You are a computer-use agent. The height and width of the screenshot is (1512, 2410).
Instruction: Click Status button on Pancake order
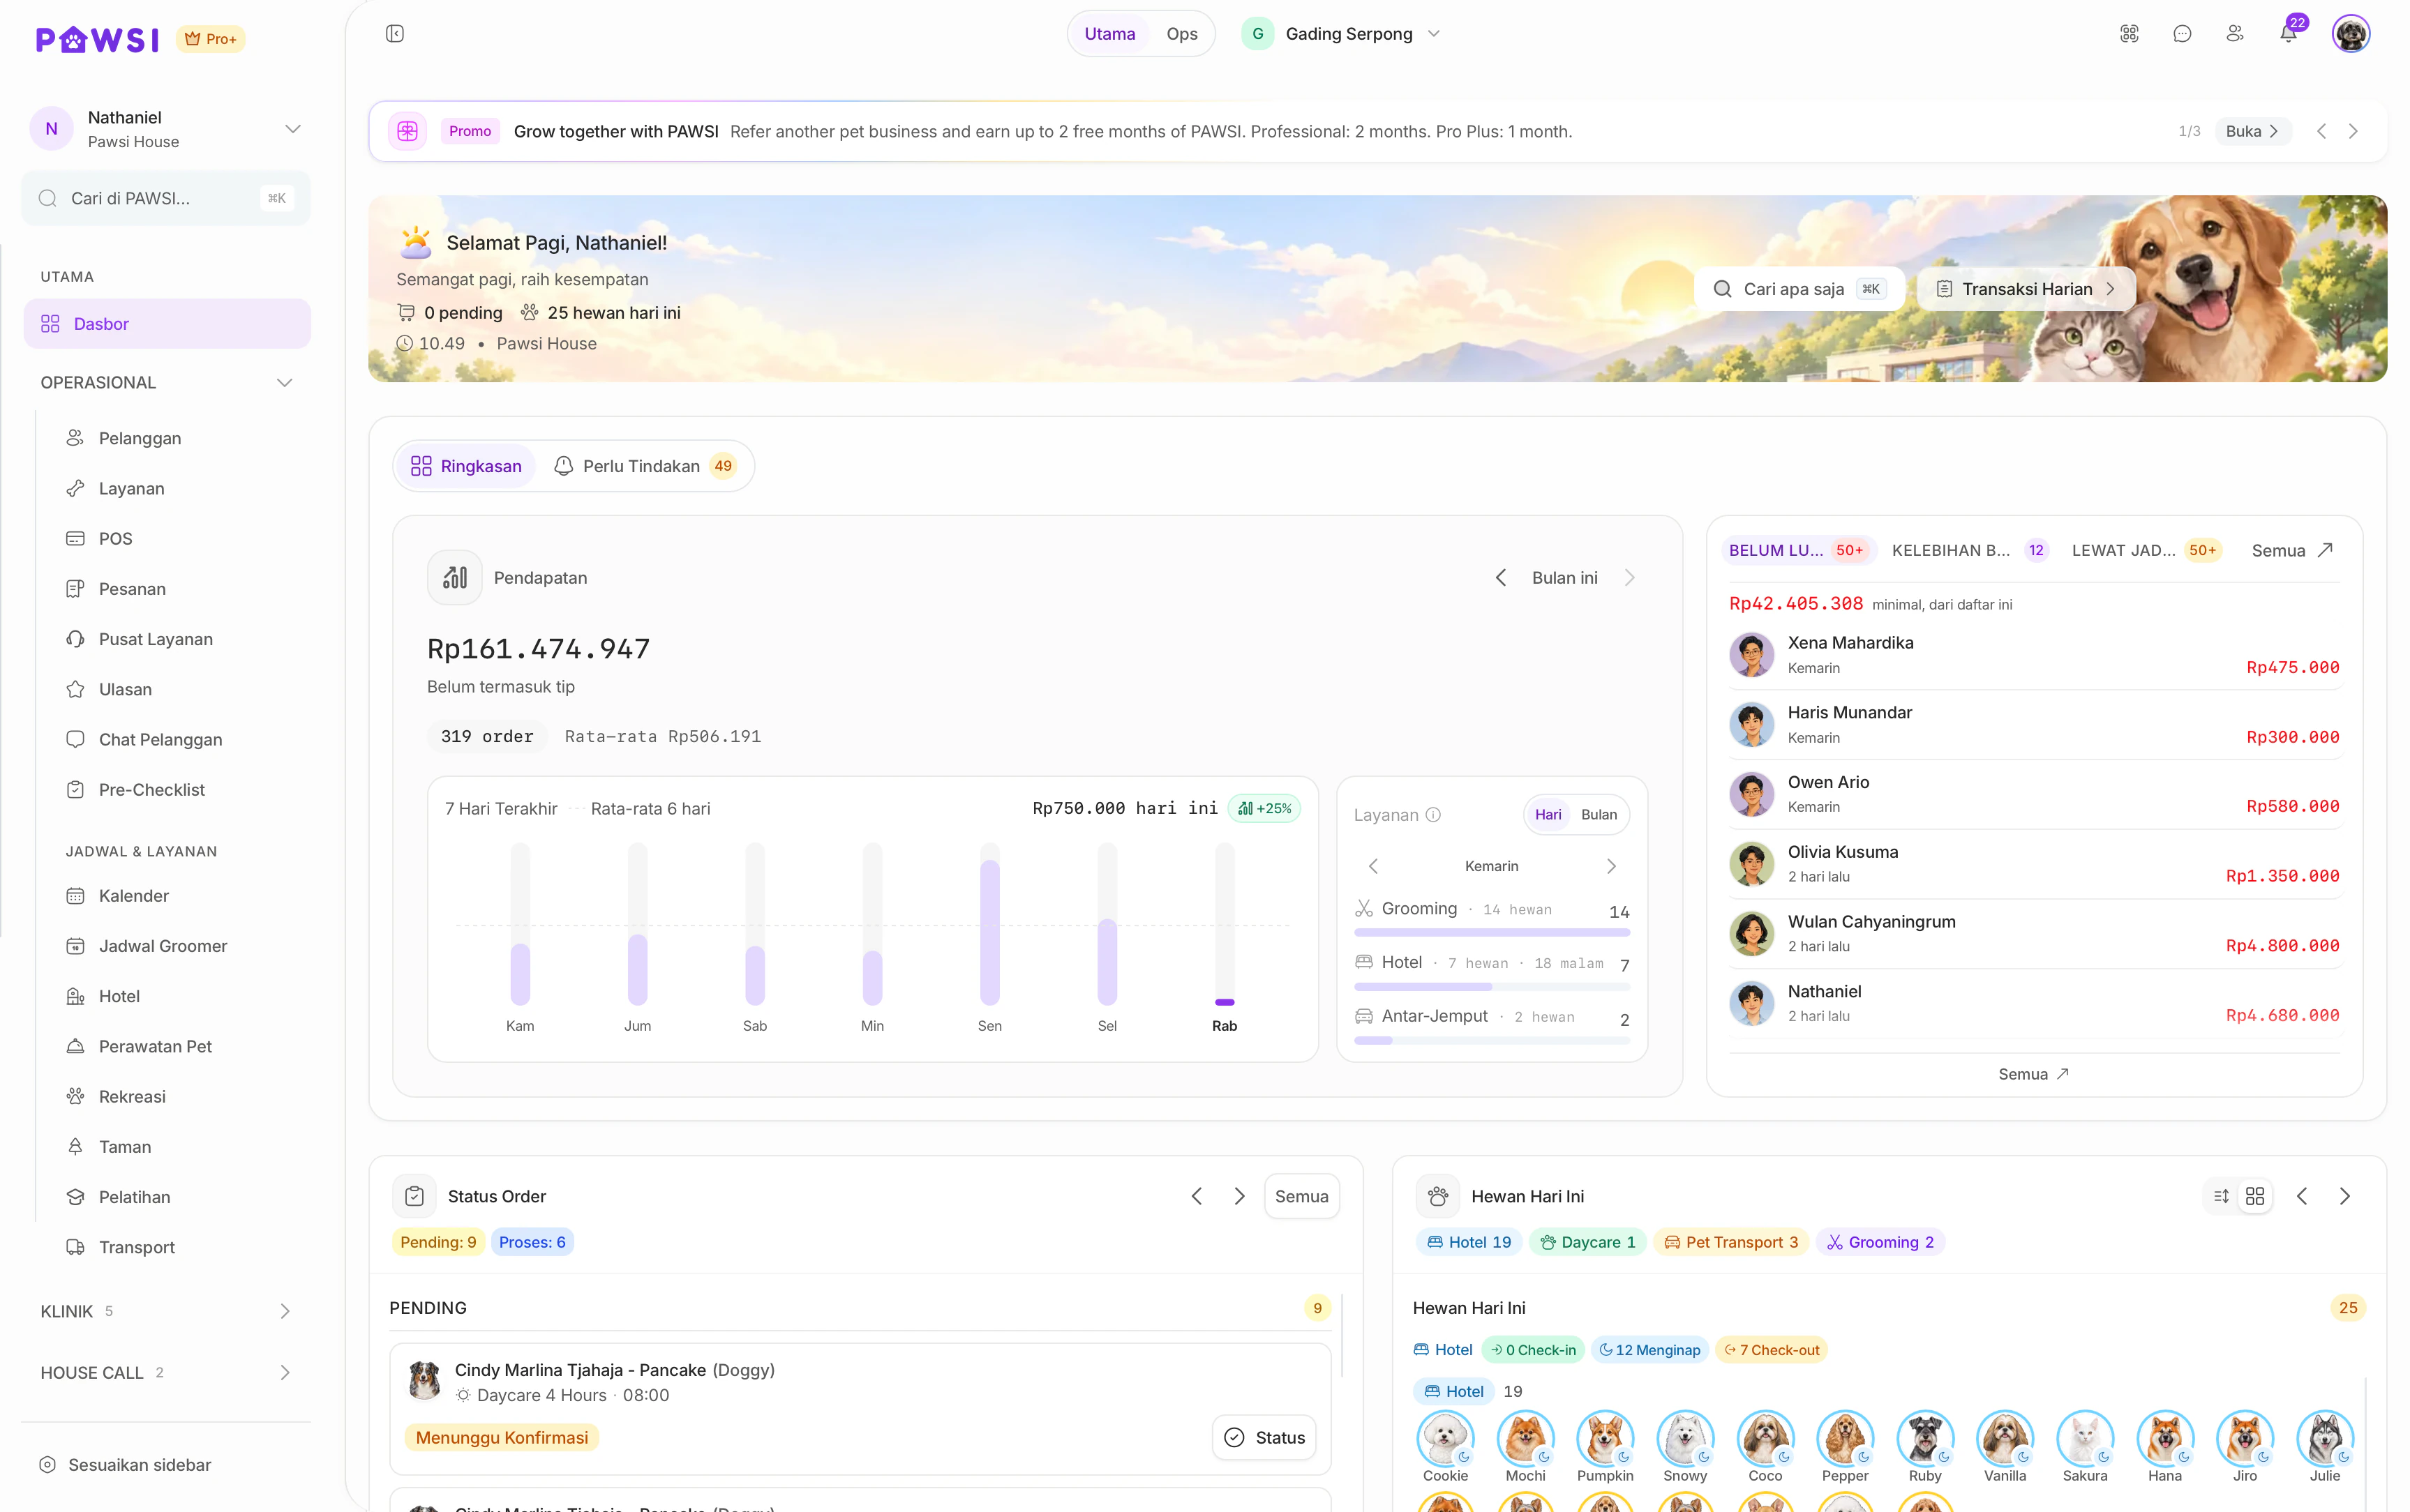(1264, 1437)
